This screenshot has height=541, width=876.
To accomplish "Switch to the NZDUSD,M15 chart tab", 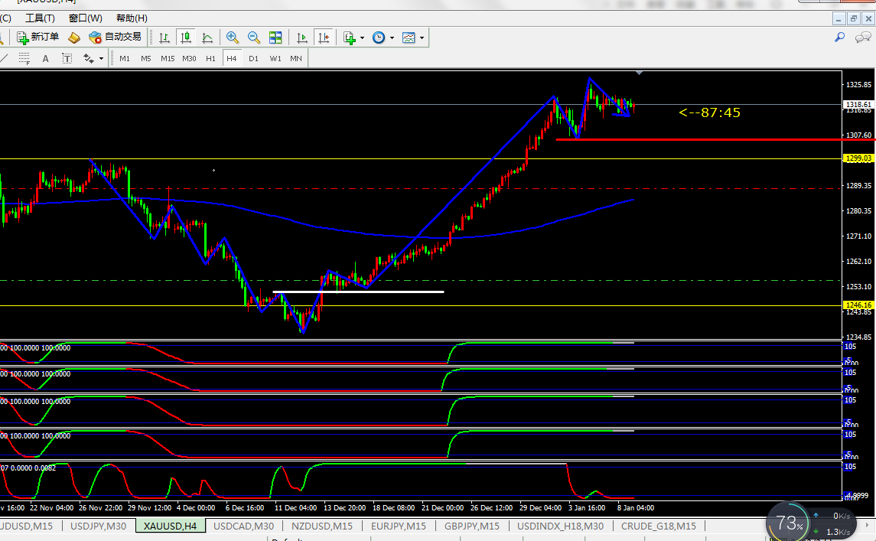I will (x=322, y=526).
